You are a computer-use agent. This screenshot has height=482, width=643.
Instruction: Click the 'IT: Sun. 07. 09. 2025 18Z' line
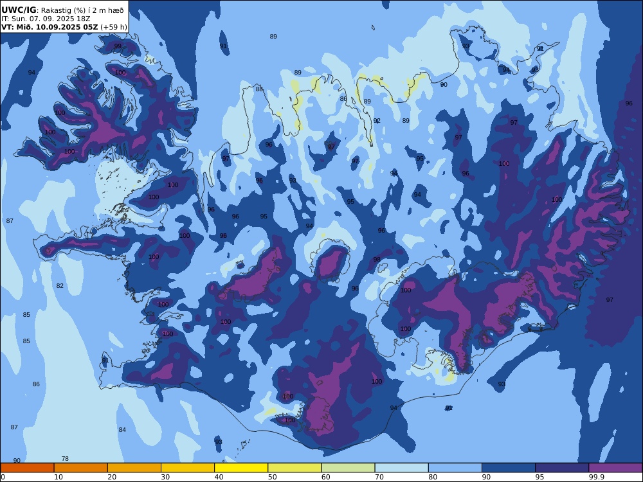click(46, 19)
